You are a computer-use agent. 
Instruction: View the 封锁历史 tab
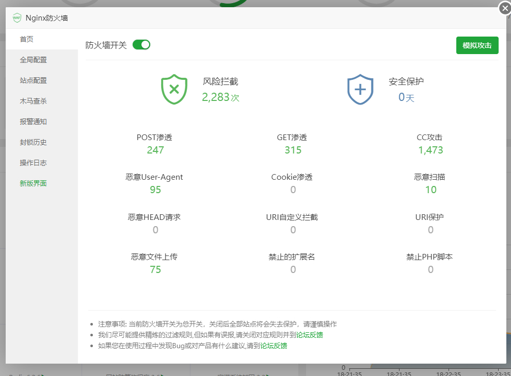[x=34, y=142]
